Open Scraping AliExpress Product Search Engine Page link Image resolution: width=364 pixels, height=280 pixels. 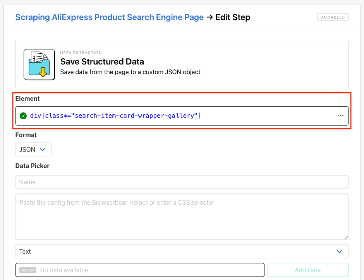tap(109, 17)
